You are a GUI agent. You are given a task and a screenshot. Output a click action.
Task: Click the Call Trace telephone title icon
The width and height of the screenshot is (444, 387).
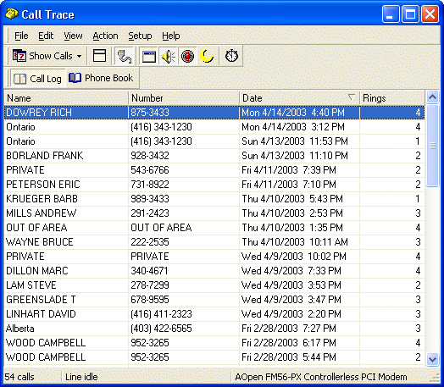[x=12, y=14]
